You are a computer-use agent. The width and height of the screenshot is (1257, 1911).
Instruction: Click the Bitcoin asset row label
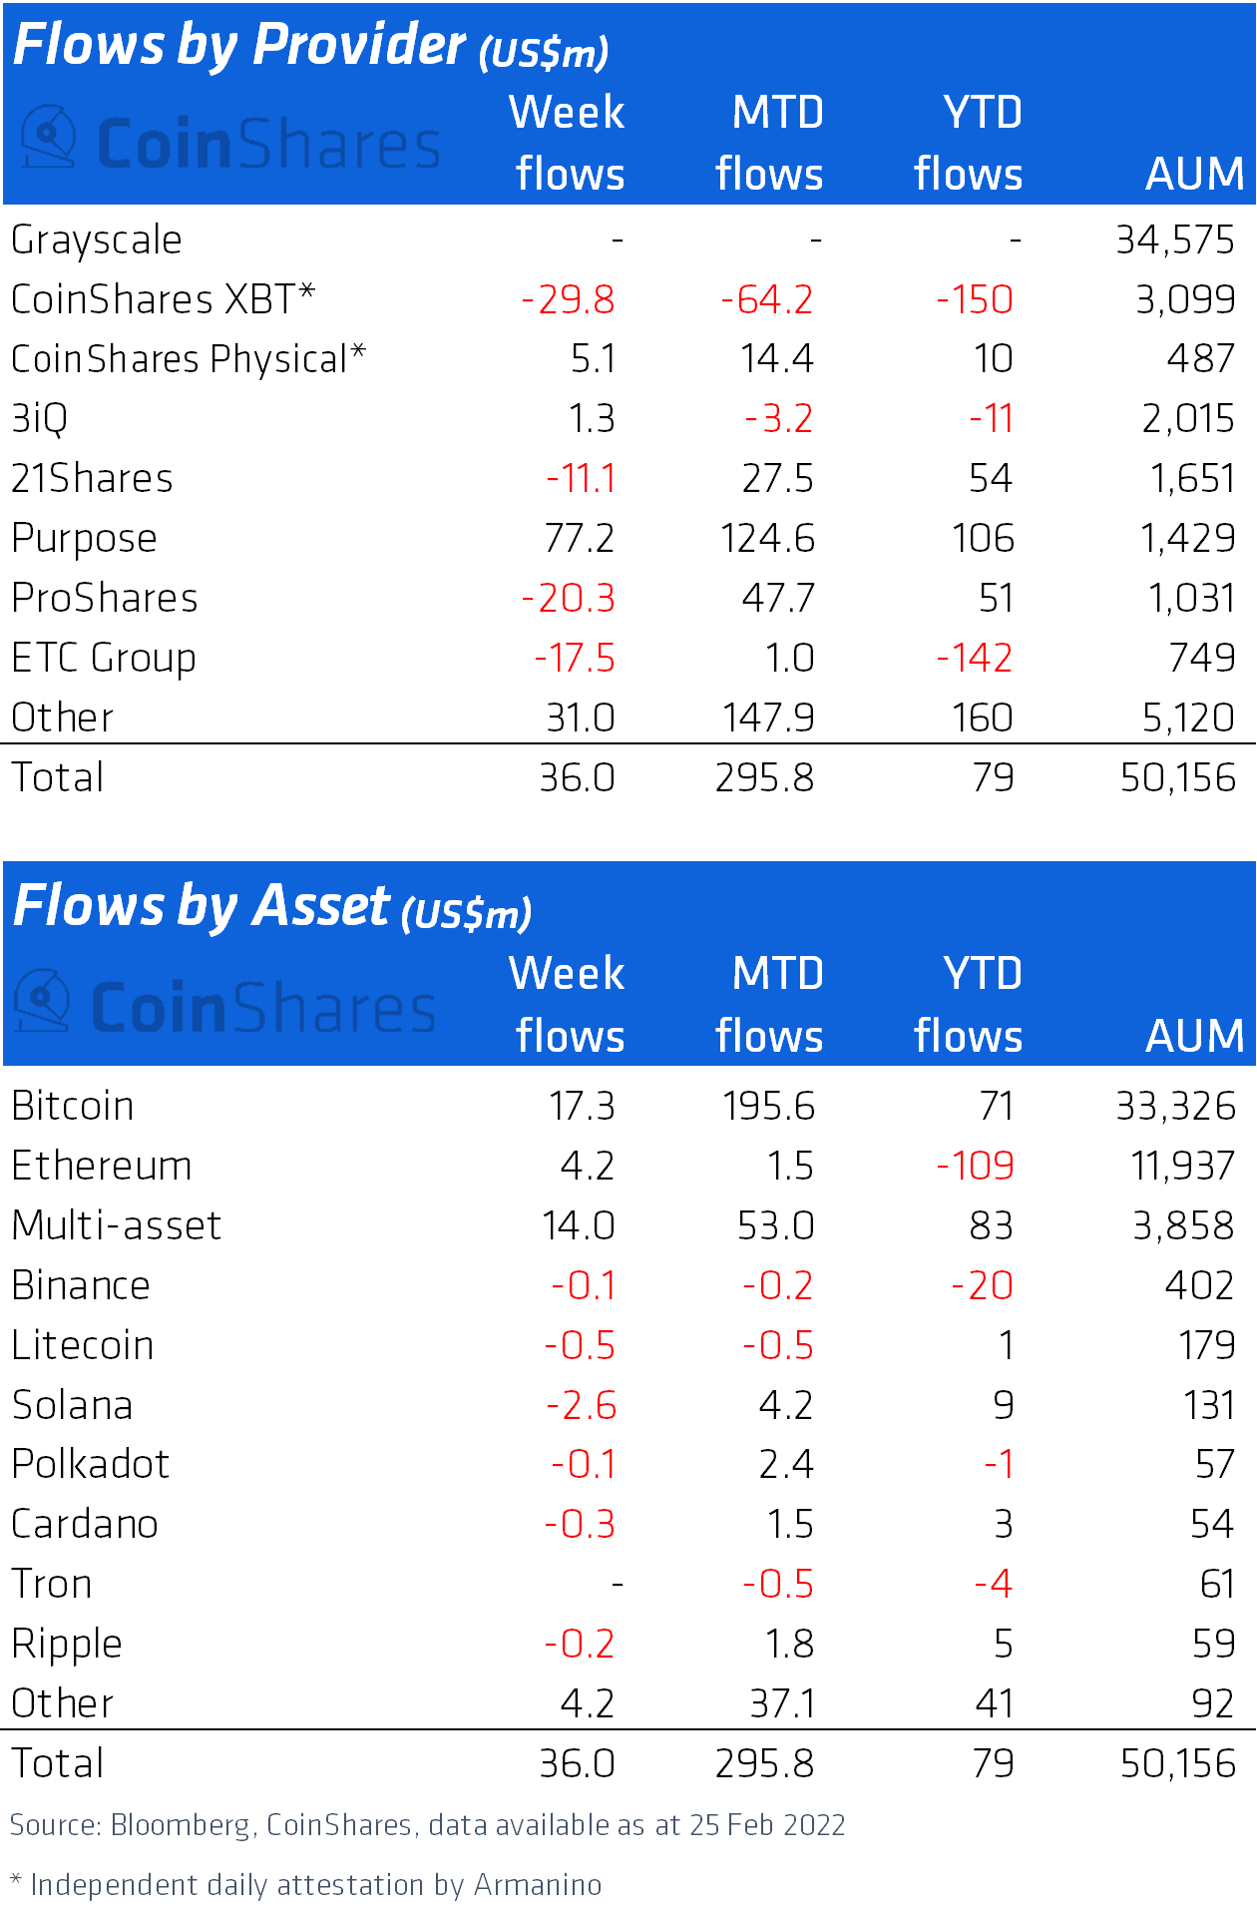tap(73, 1107)
